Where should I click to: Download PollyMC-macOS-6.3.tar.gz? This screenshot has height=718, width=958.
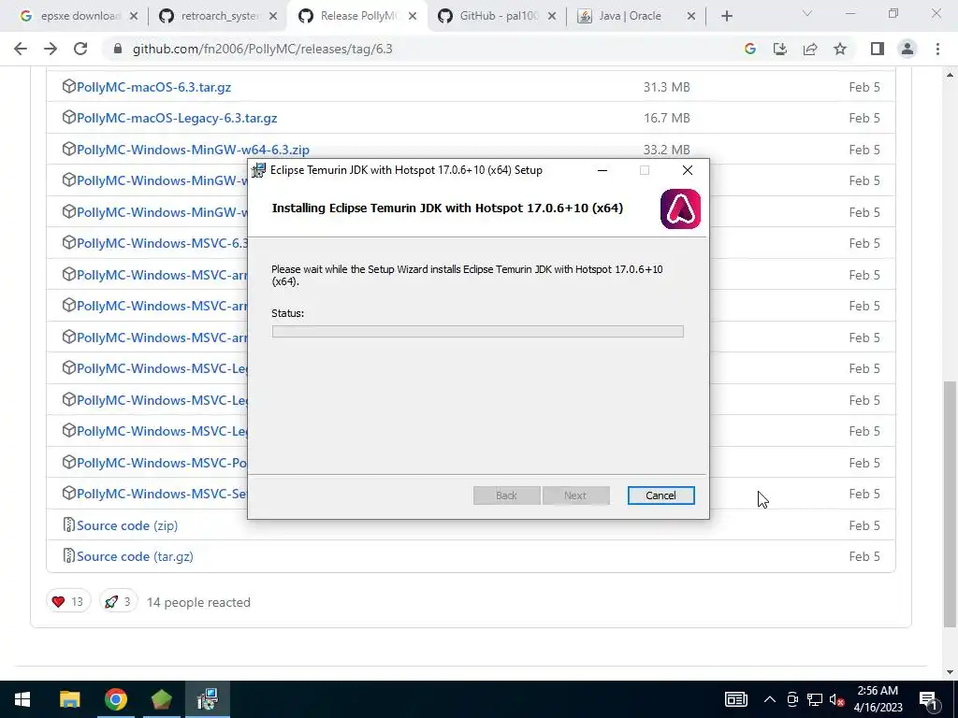(x=154, y=87)
